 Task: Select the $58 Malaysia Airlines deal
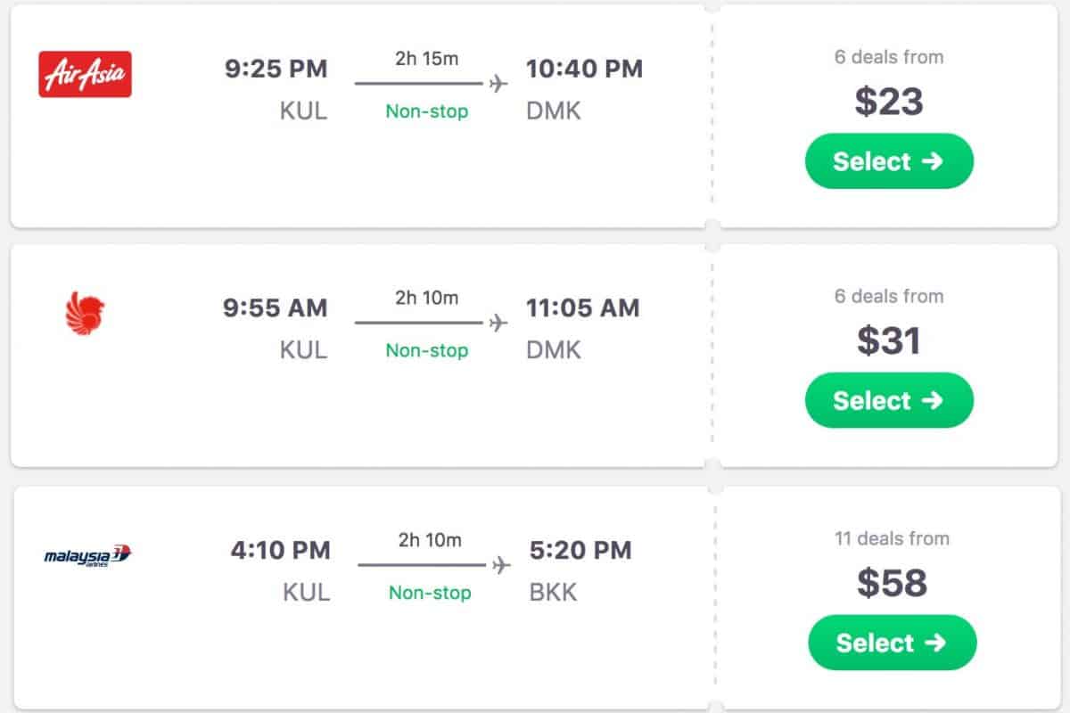click(892, 643)
